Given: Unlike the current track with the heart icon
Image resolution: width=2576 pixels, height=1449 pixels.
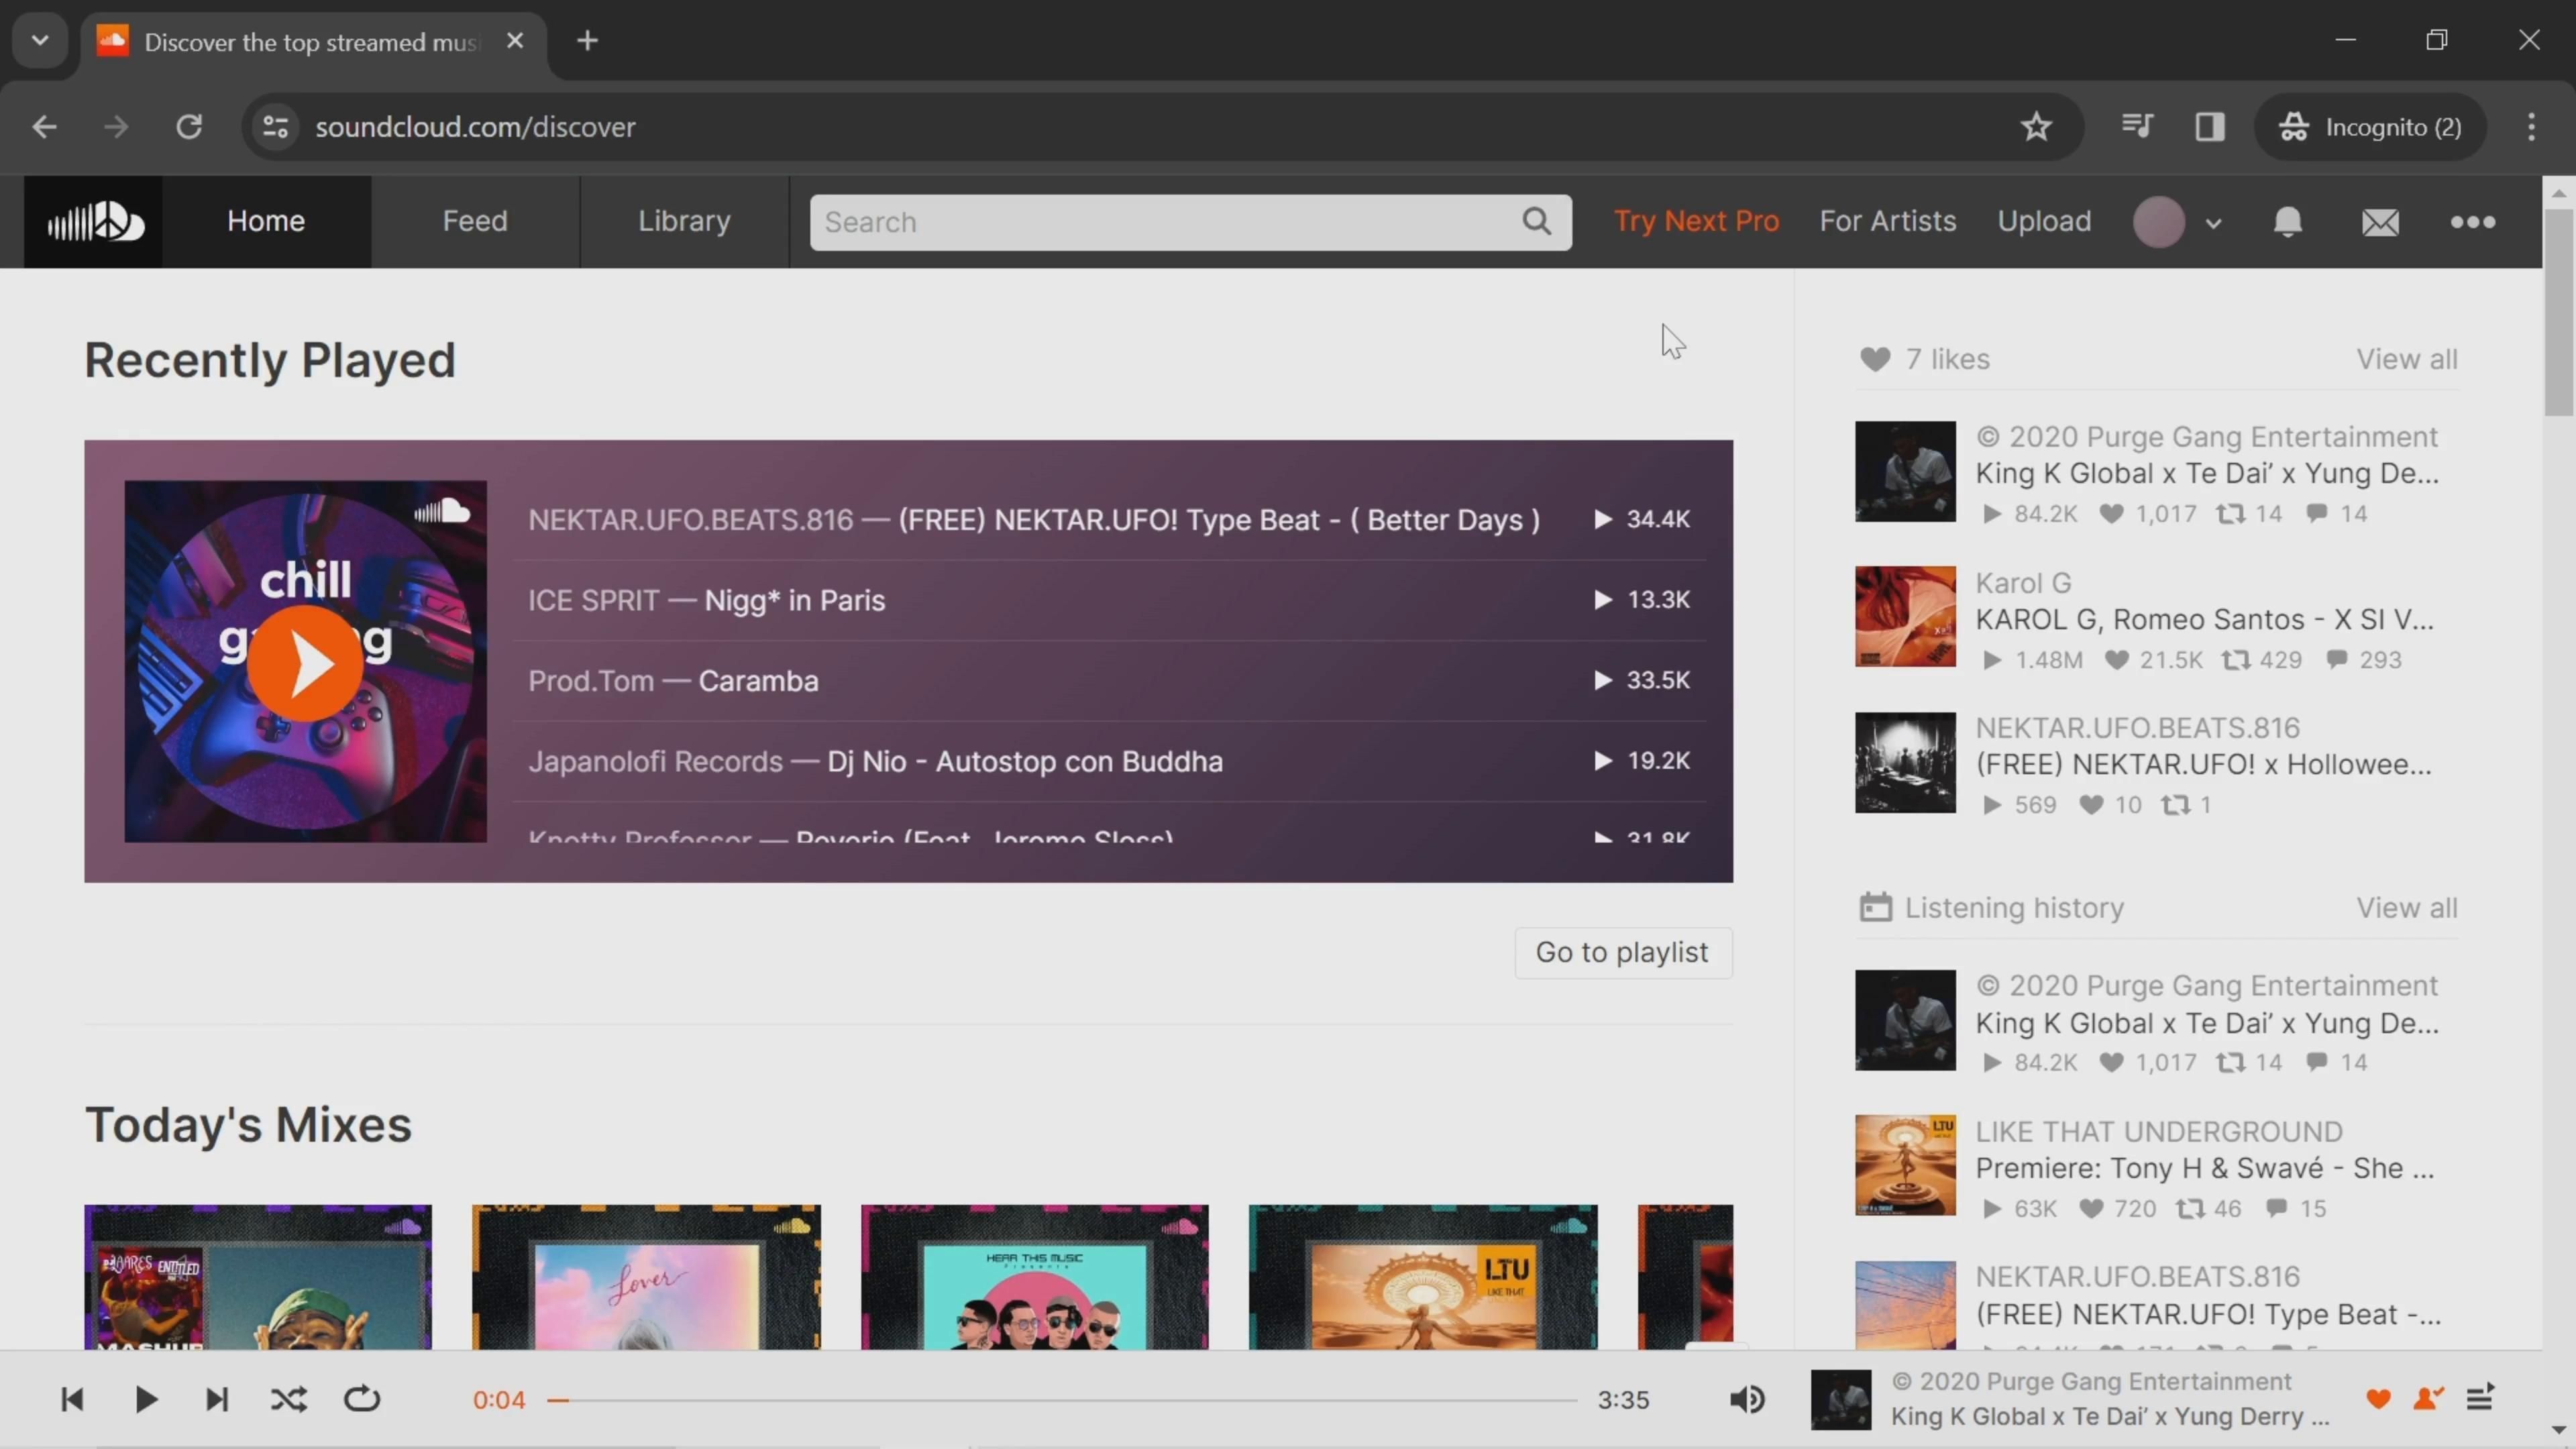Looking at the screenshot, I should coord(2378,1398).
